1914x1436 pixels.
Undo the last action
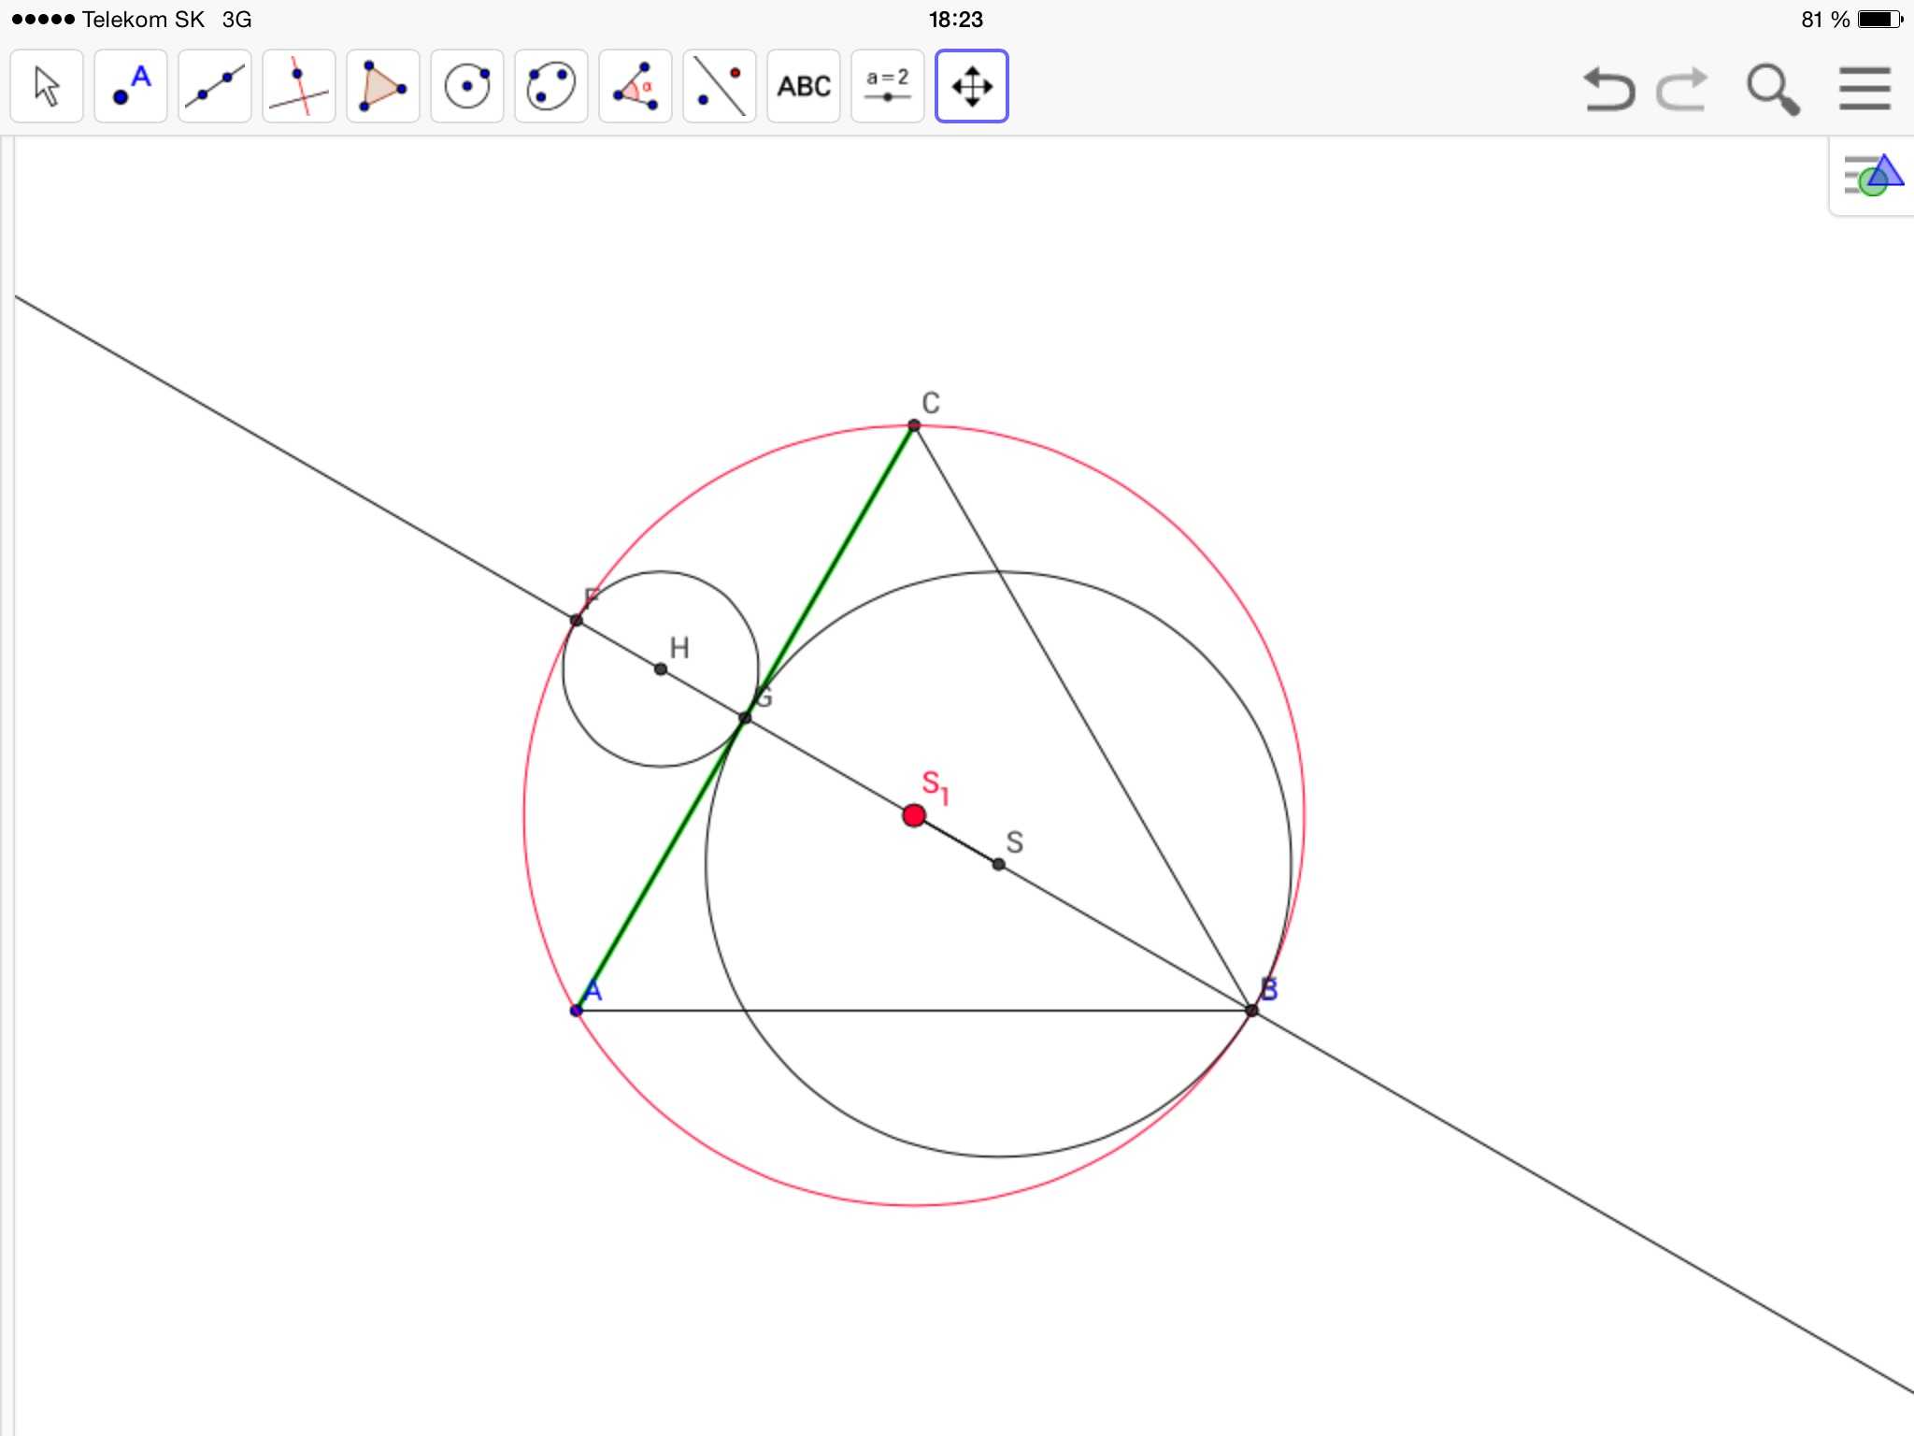point(1608,90)
